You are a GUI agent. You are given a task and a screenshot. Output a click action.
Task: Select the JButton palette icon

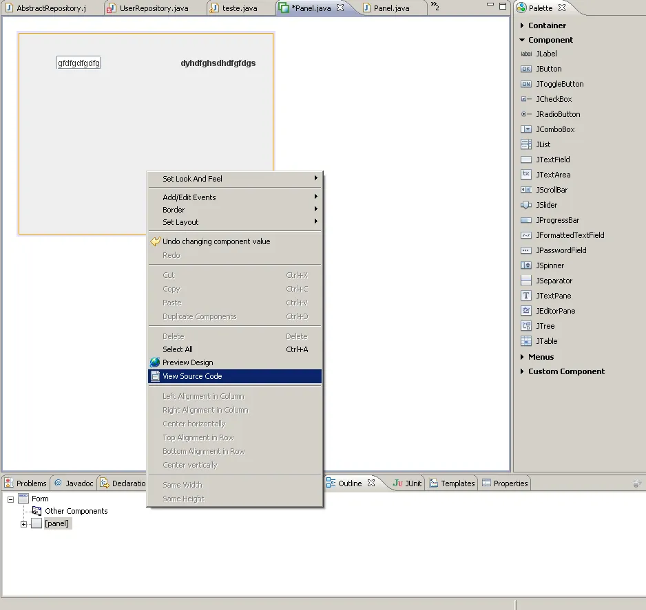526,69
